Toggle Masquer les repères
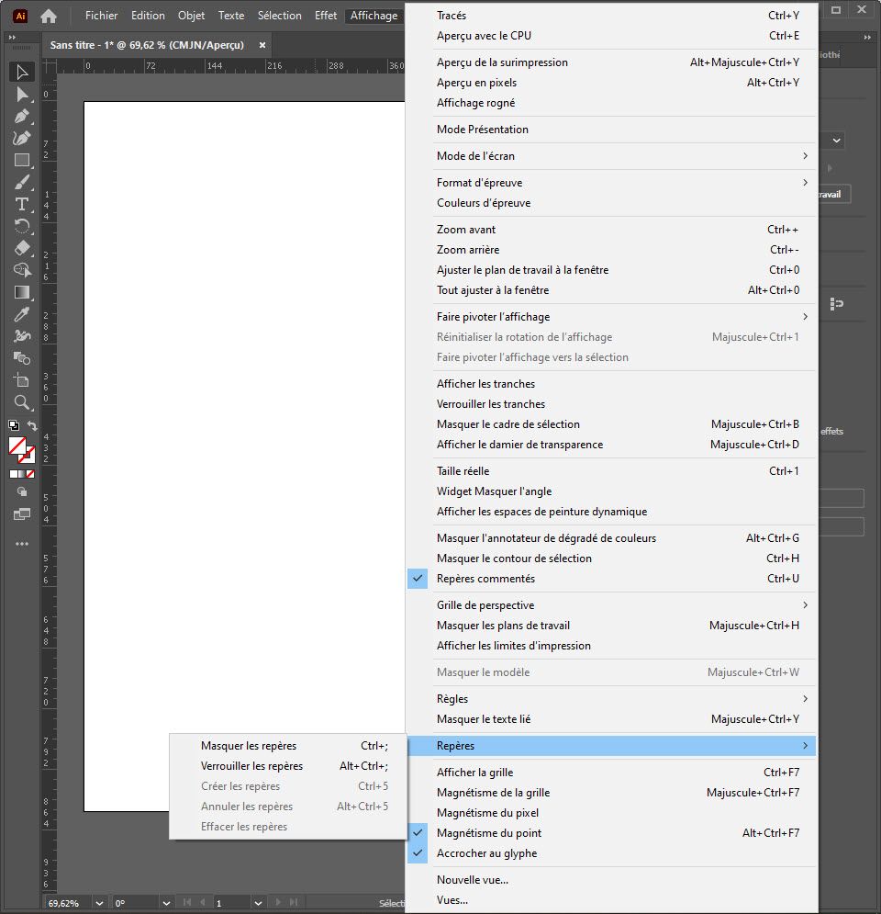This screenshot has width=881, height=914. point(288,746)
